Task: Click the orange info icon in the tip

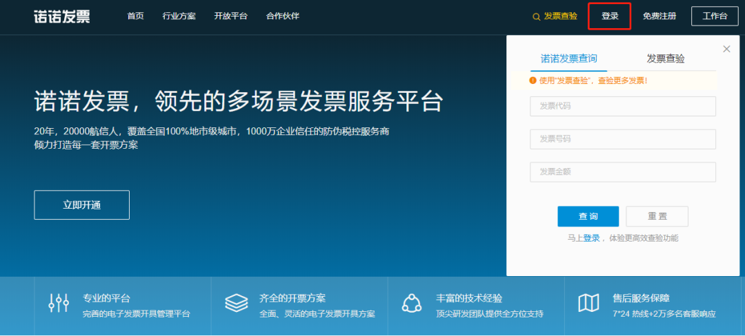Action: (x=533, y=80)
